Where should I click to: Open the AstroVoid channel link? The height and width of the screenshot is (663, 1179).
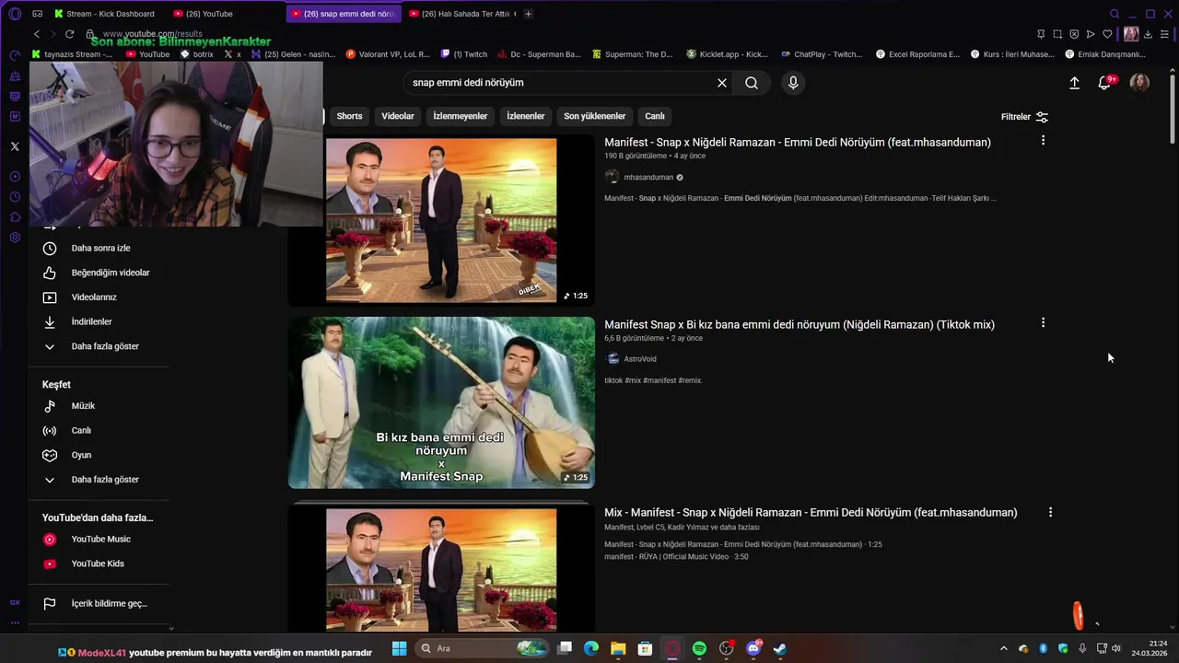pos(640,359)
